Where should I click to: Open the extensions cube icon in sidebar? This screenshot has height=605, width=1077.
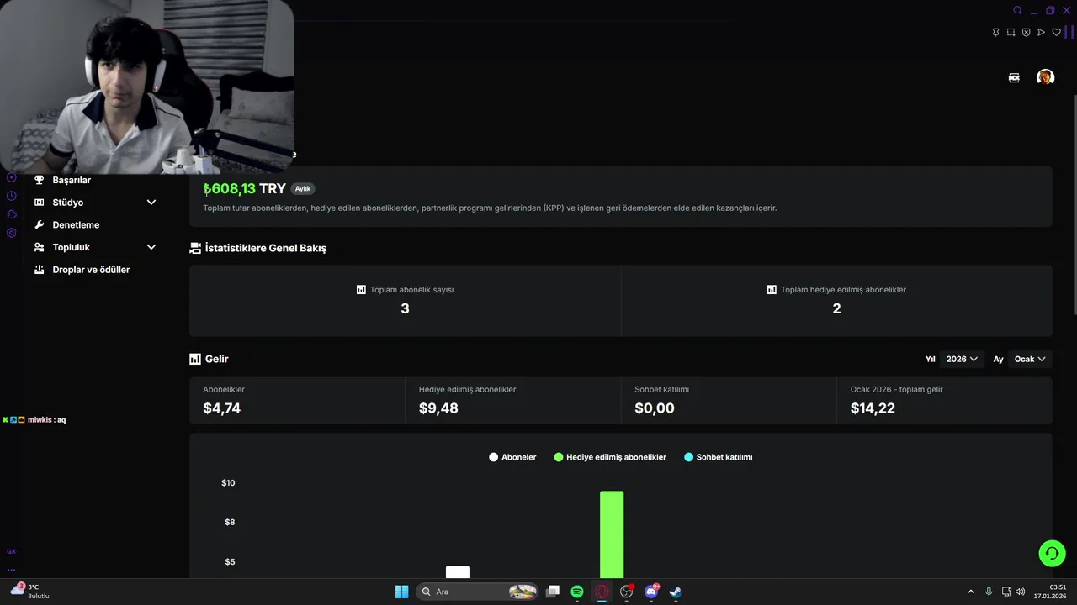point(11,214)
